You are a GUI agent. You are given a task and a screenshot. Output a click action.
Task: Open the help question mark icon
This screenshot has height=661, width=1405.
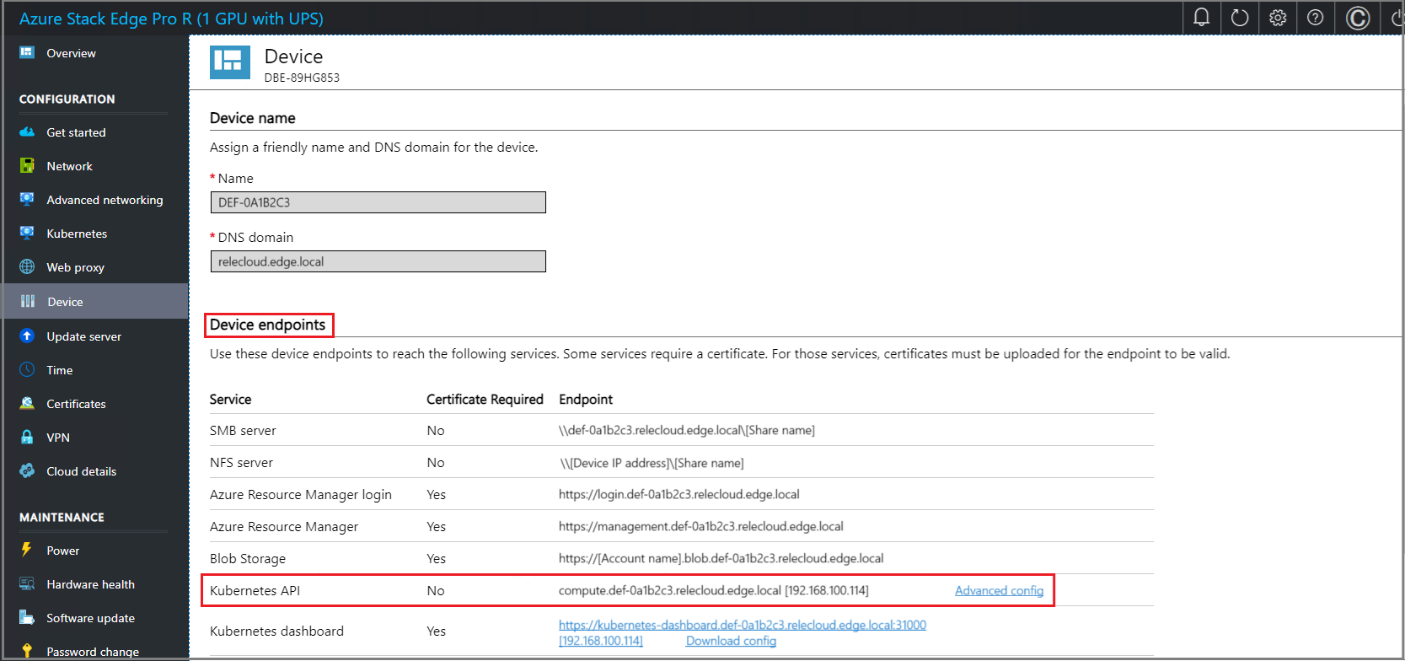pyautogui.click(x=1316, y=17)
